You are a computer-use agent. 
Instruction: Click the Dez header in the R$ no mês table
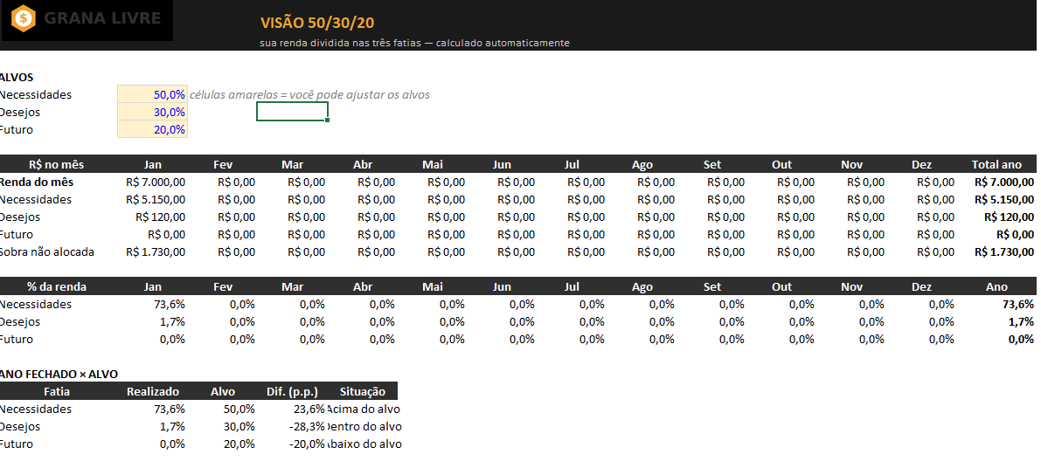[921, 164]
